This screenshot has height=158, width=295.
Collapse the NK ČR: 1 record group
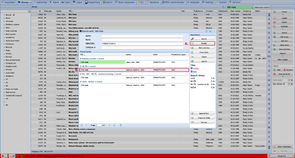[x=81, y=66]
